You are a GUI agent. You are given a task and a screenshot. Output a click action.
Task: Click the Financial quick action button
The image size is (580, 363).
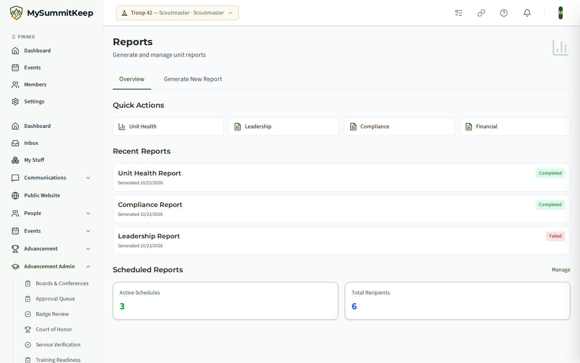(x=515, y=127)
